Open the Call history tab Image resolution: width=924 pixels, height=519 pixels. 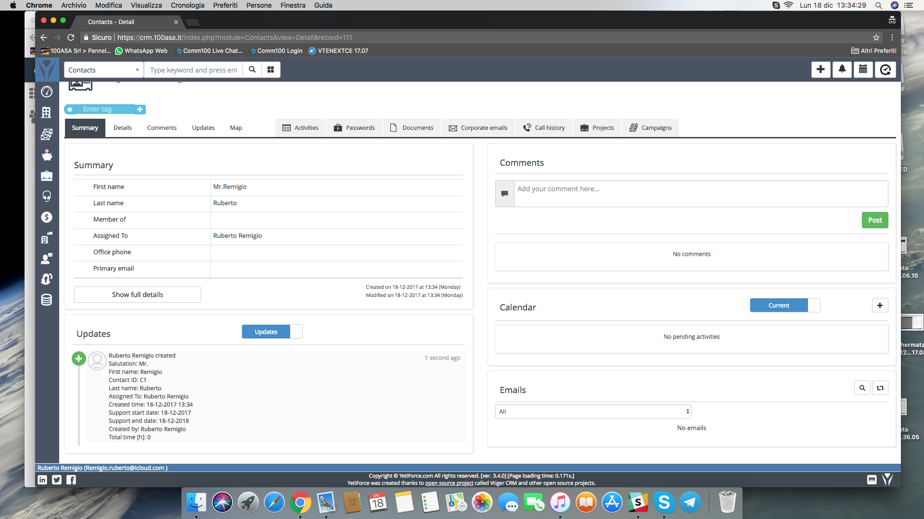[544, 128]
